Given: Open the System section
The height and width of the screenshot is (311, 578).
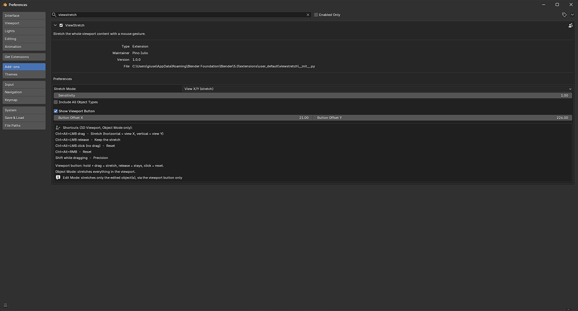Looking at the screenshot, I should click(x=24, y=110).
